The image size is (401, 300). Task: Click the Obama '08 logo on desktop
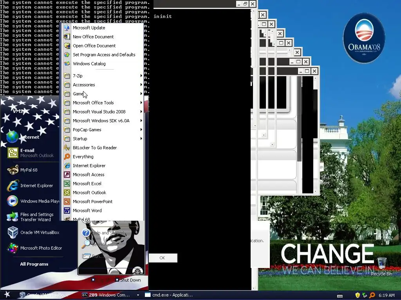coord(364,38)
